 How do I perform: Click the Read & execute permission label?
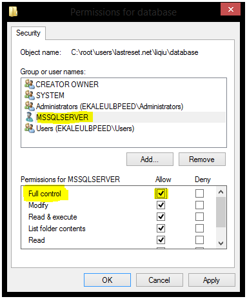coord(53,217)
